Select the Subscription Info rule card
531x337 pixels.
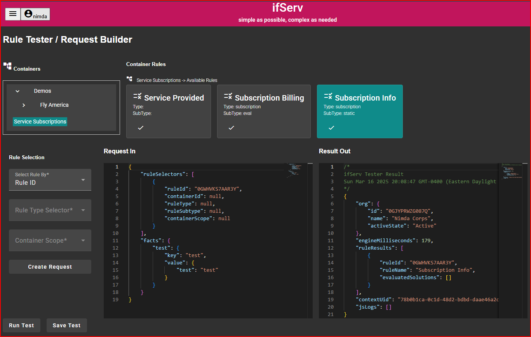[x=360, y=111]
